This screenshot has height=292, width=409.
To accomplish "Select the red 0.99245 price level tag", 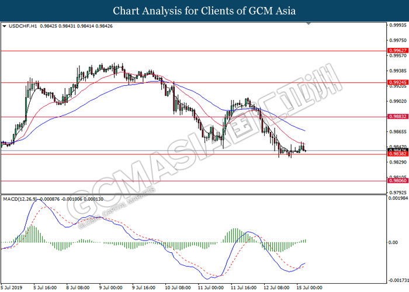I will (x=398, y=82).
